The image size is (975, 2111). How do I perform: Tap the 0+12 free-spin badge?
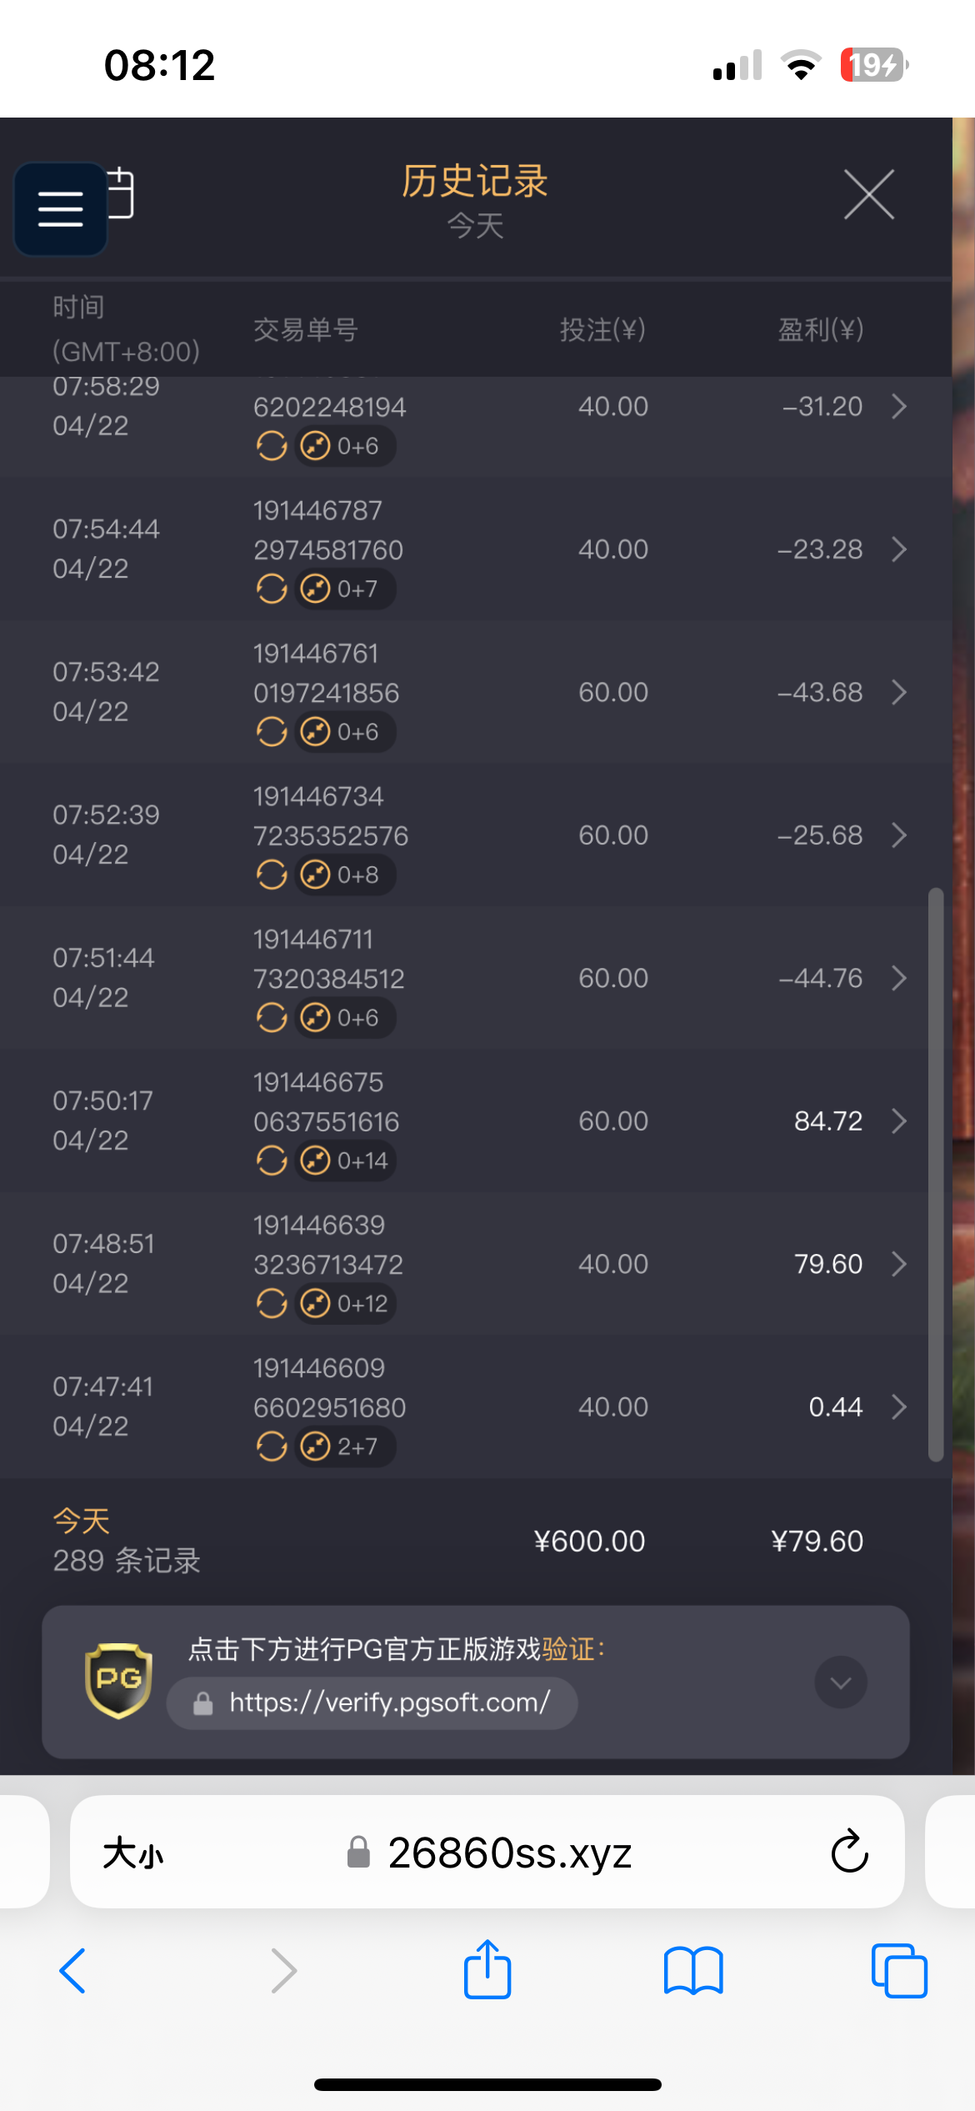(x=345, y=1303)
